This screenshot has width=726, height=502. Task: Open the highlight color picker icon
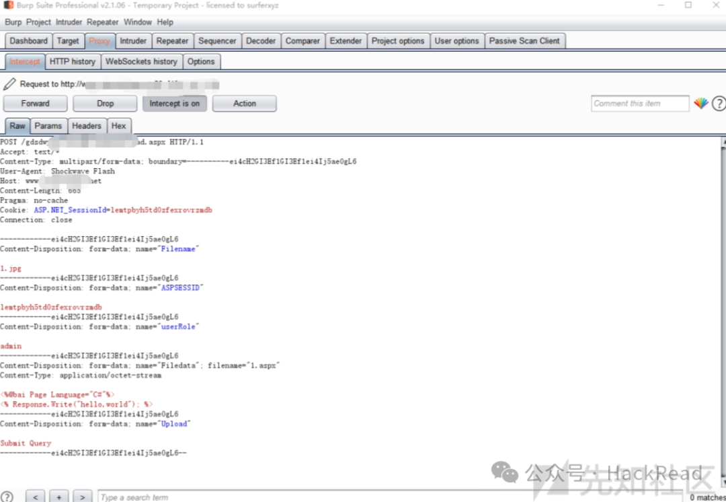[x=700, y=104]
